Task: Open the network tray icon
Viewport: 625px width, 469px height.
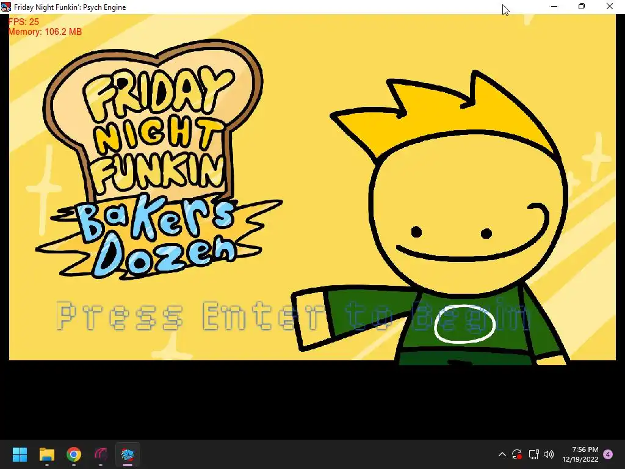Action: (x=533, y=454)
